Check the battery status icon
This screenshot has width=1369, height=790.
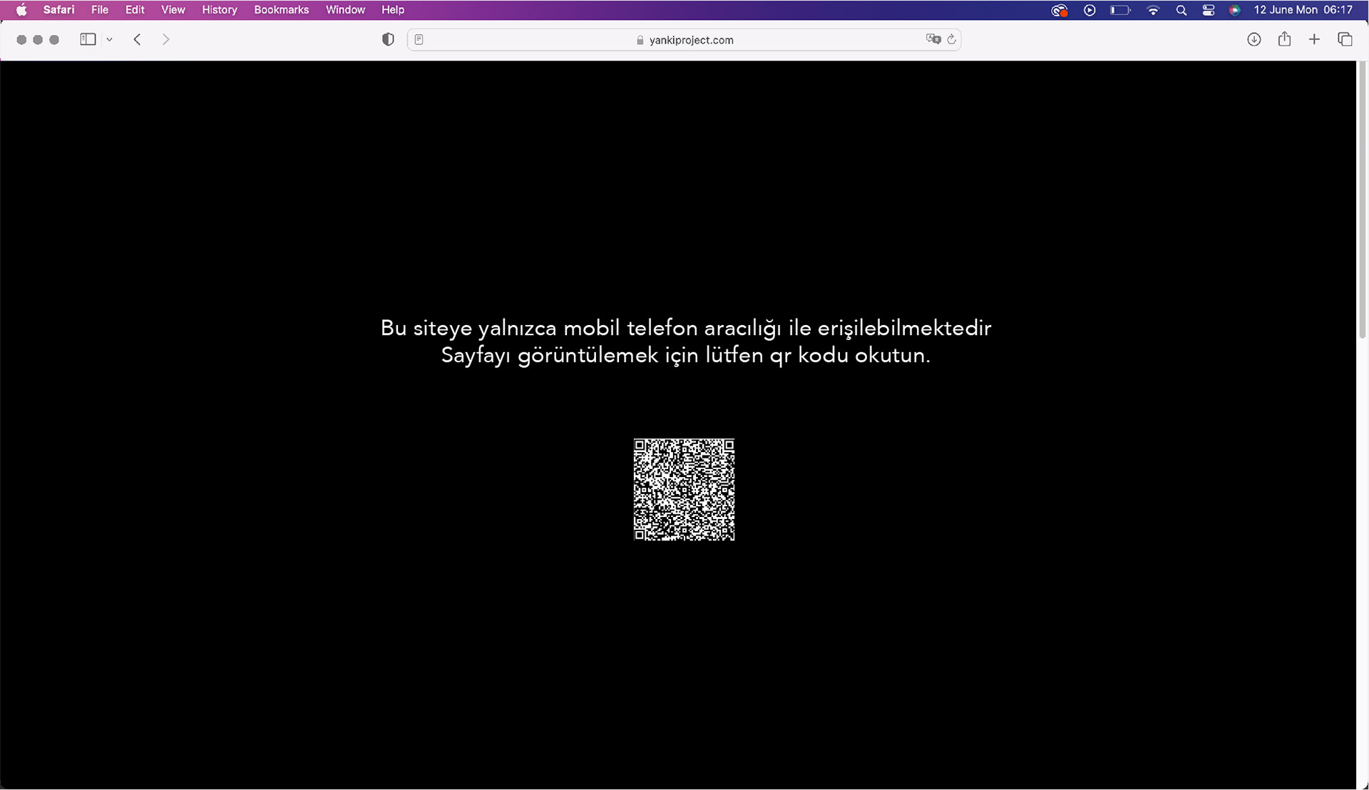click(1120, 10)
